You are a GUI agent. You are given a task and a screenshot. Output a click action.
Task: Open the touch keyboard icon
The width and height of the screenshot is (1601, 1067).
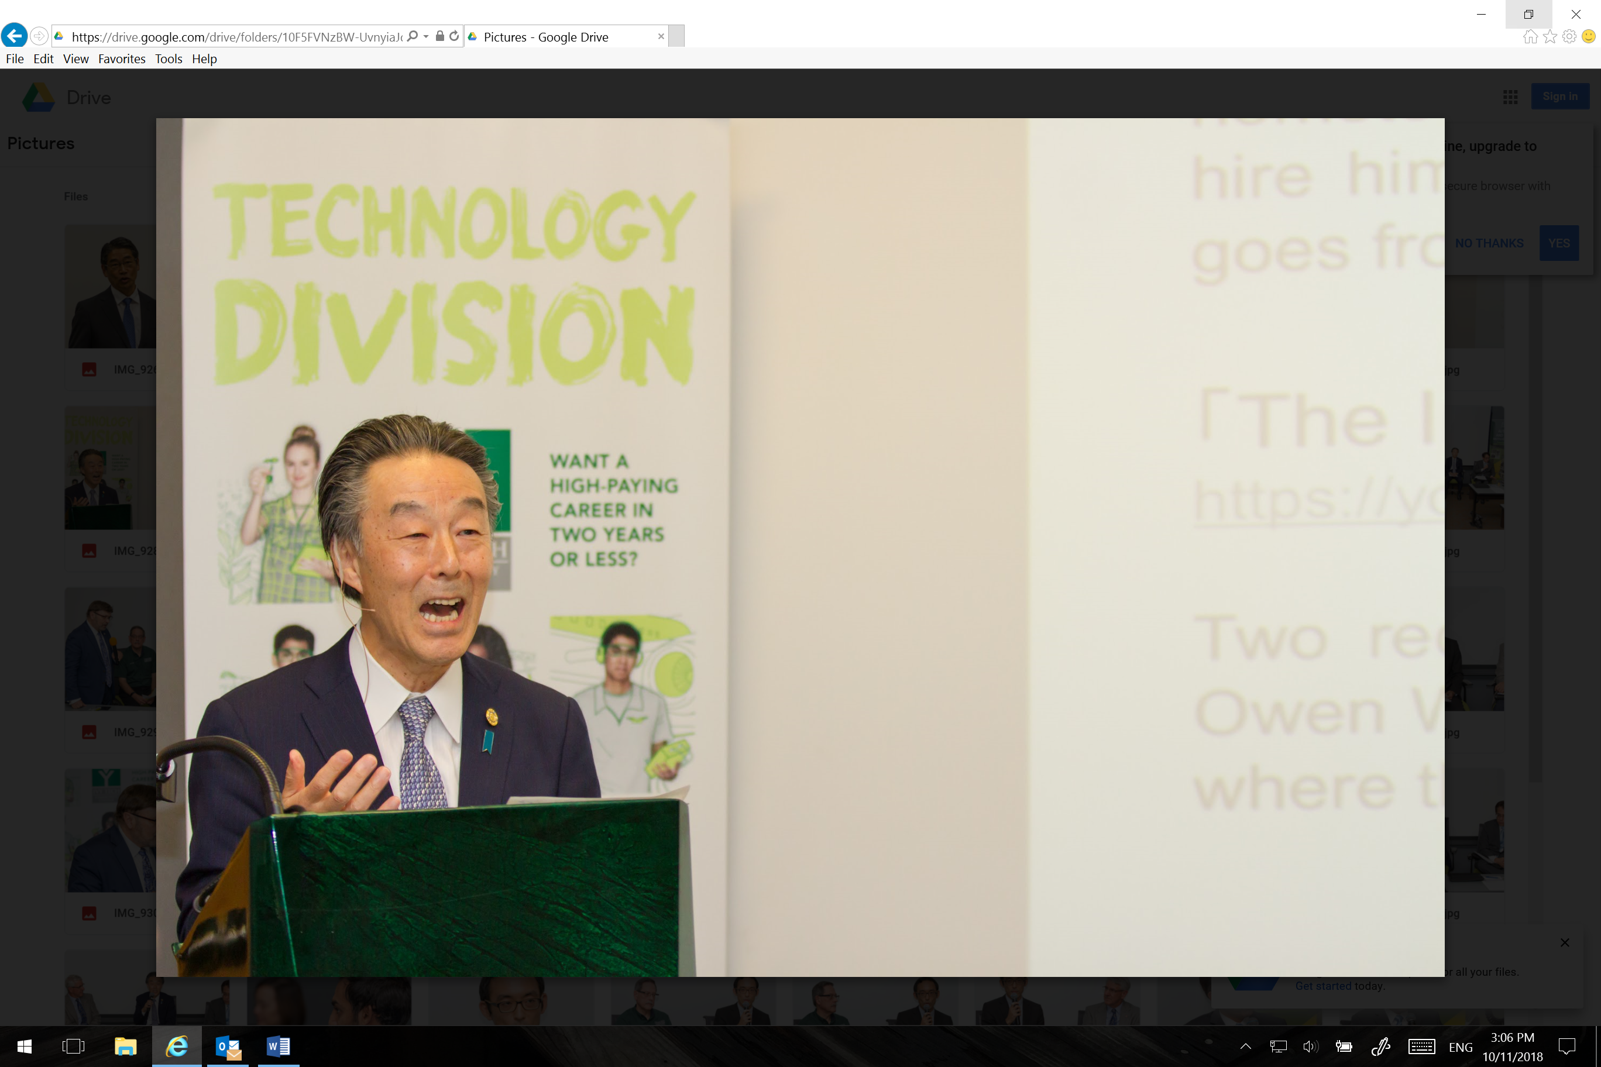[x=1421, y=1047]
